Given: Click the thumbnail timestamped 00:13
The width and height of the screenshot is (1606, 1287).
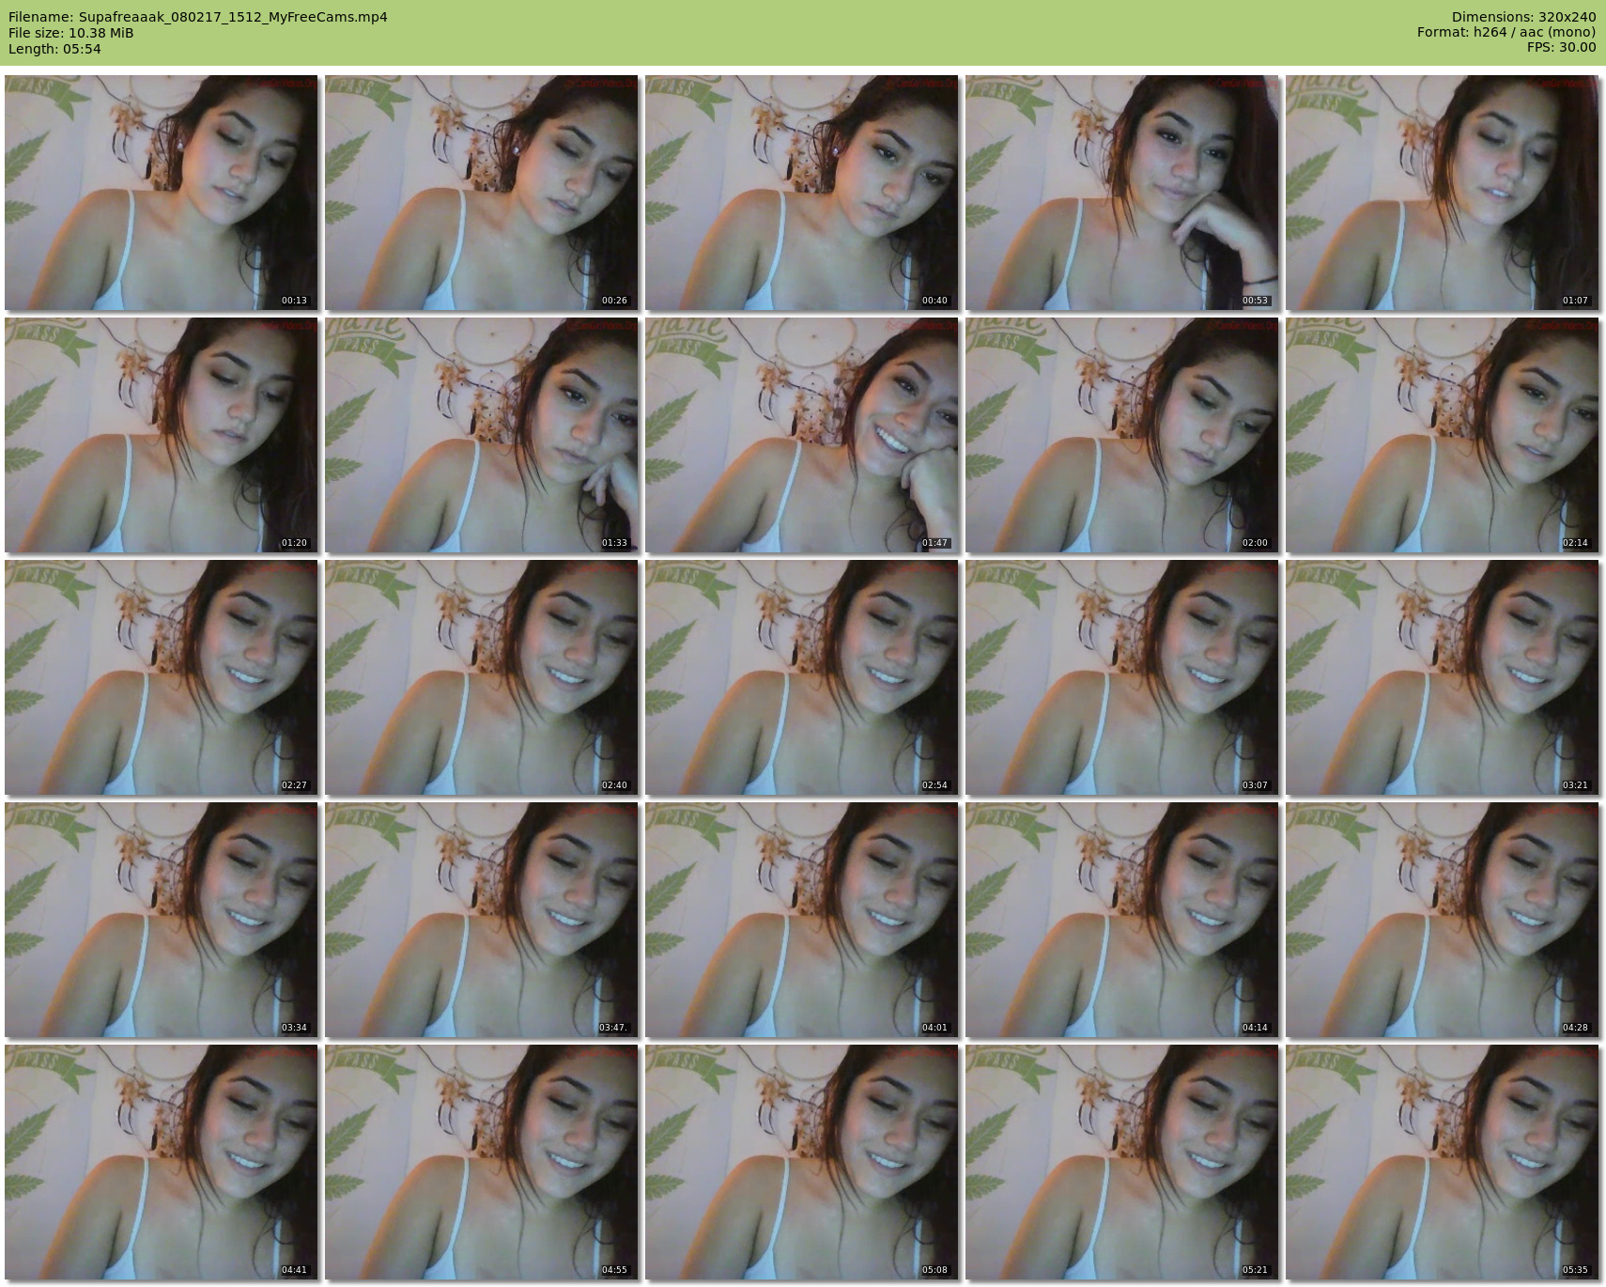Looking at the screenshot, I should click(x=161, y=193).
